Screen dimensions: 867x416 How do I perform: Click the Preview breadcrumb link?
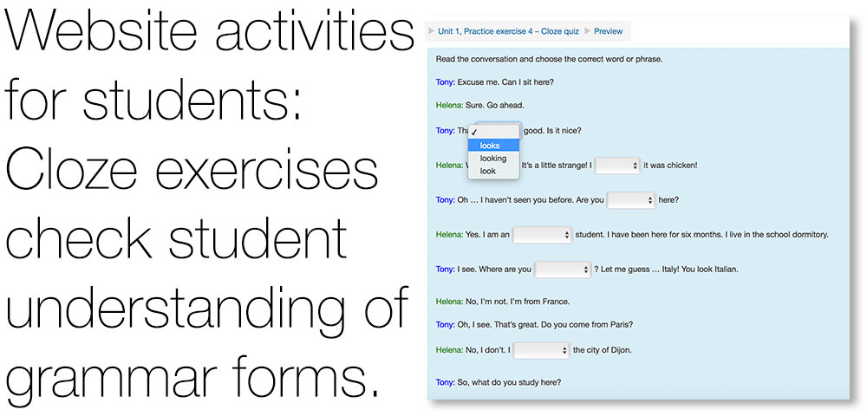[609, 31]
